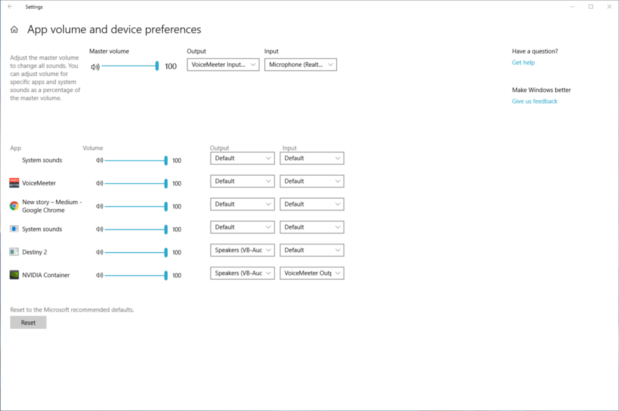
Task: Click the master volume slider track
Action: click(x=129, y=66)
